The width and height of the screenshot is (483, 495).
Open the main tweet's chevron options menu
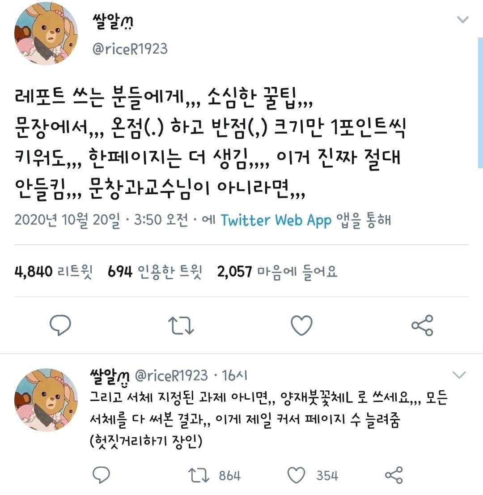tap(462, 20)
